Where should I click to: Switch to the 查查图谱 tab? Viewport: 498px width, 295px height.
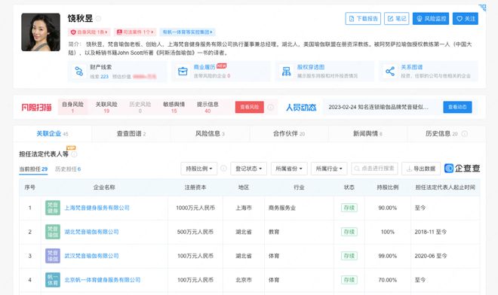tap(131, 134)
